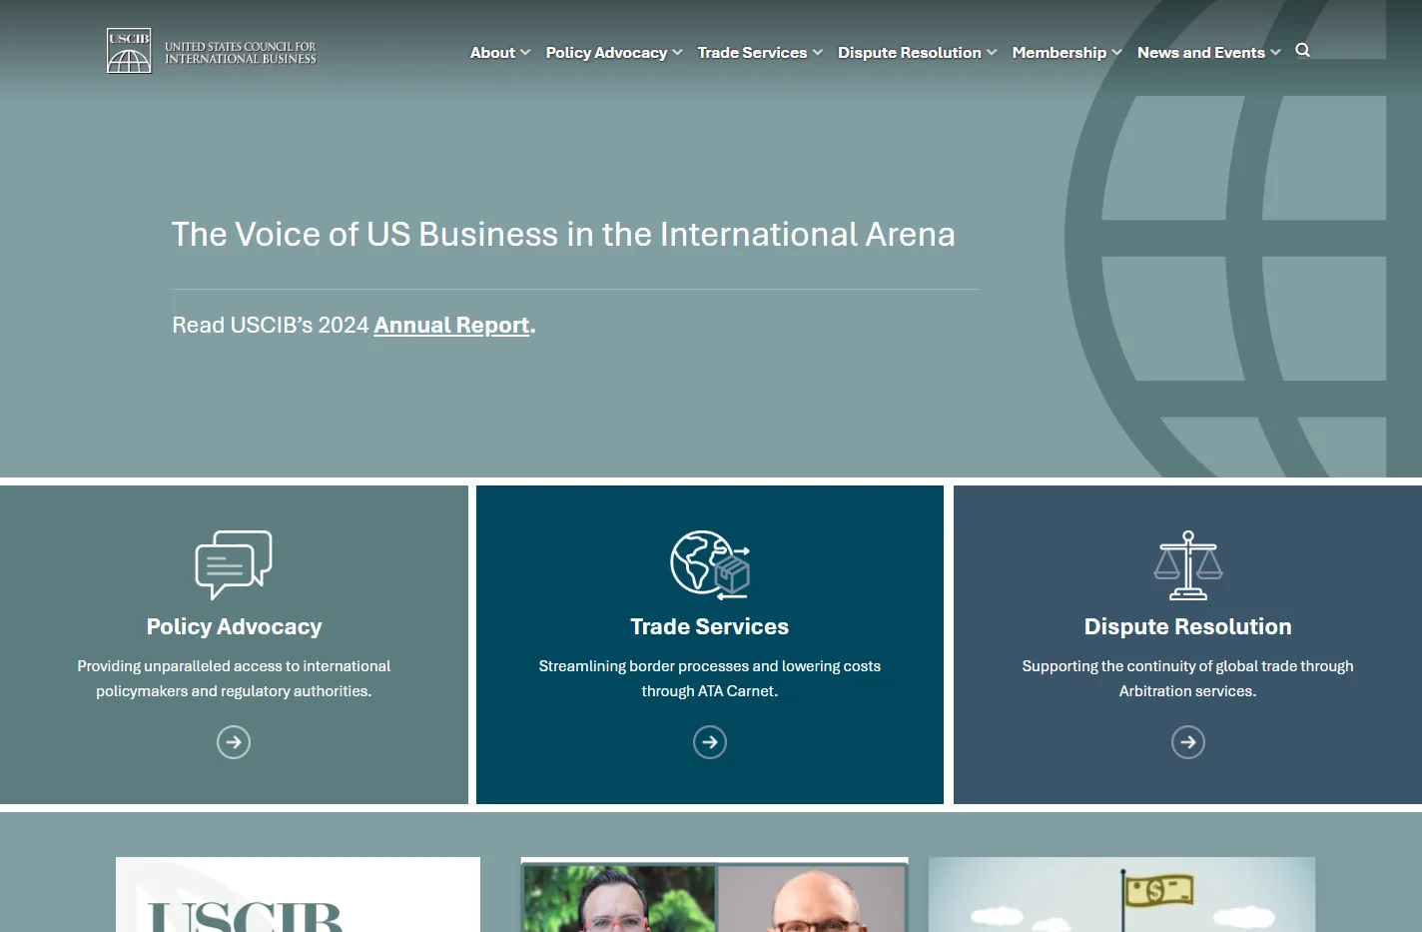Click the money flag illustration thumbnail
The width and height of the screenshot is (1422, 932).
click(x=1121, y=894)
